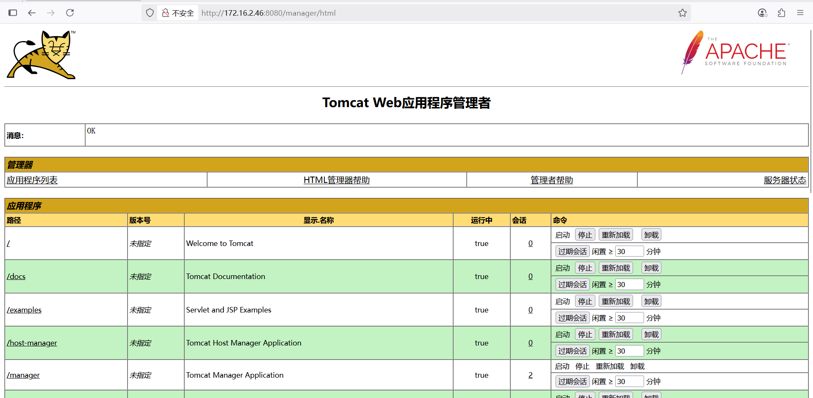Edit idle minutes field for /docs
The width and height of the screenshot is (813, 398).
(629, 285)
